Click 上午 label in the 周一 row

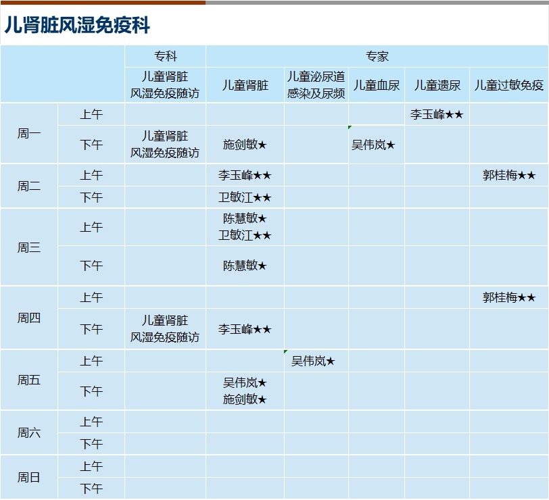tap(91, 114)
